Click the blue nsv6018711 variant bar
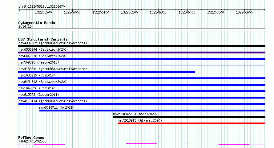 click(152, 111)
